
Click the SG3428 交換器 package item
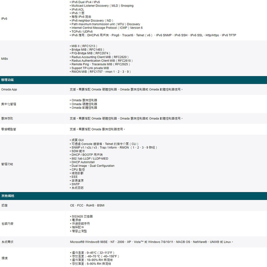click(82, 216)
